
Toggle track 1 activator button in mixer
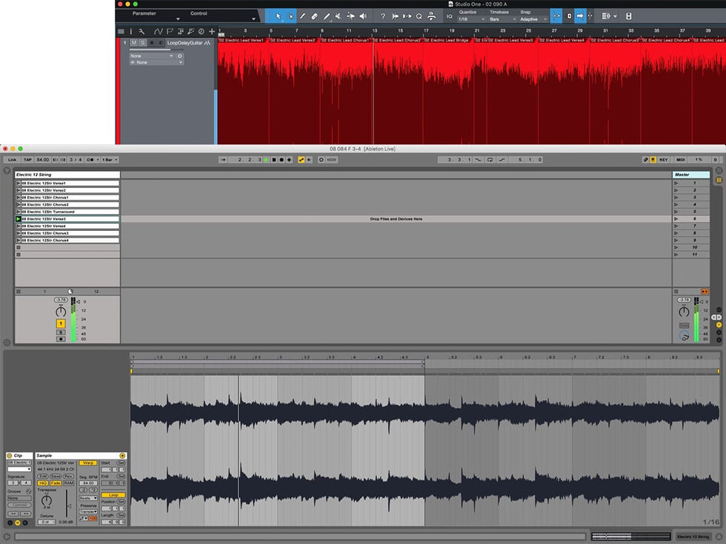61,323
